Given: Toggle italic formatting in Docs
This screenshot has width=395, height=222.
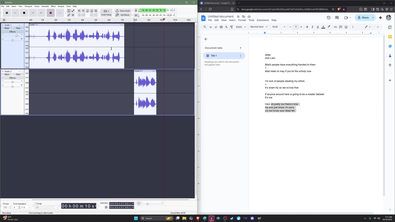Looking at the screenshot, I should click(312, 27).
